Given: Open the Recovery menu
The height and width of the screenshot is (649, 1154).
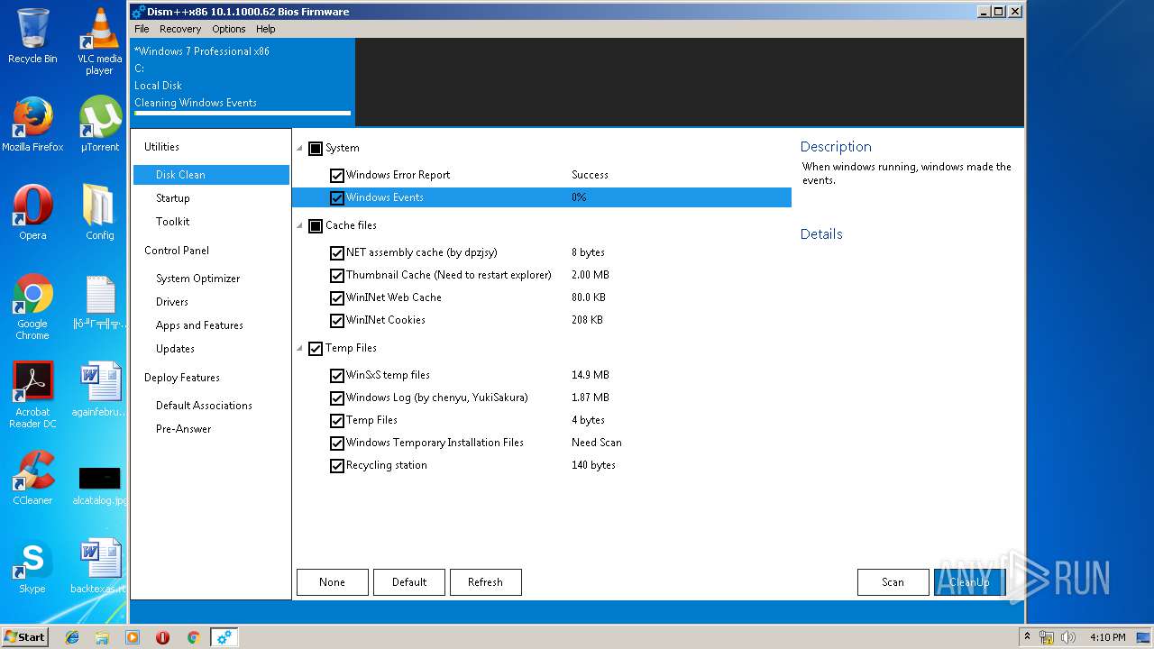Looking at the screenshot, I should [x=180, y=29].
